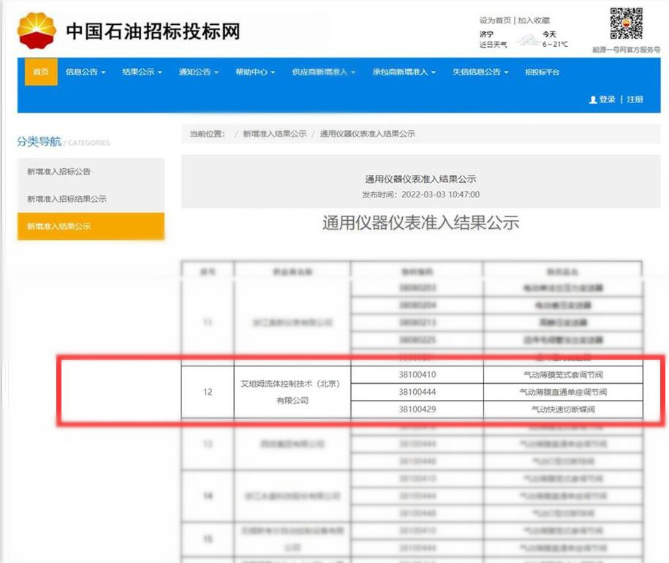Go to the 招投标平台 menu item
Screen dimensions: 669x563
tap(542, 72)
